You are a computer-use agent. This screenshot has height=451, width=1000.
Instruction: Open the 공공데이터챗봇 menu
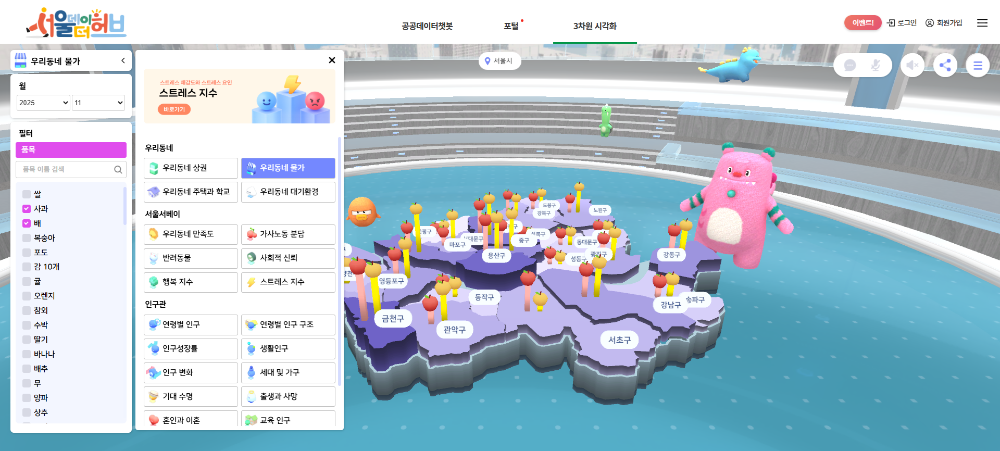pos(427,26)
